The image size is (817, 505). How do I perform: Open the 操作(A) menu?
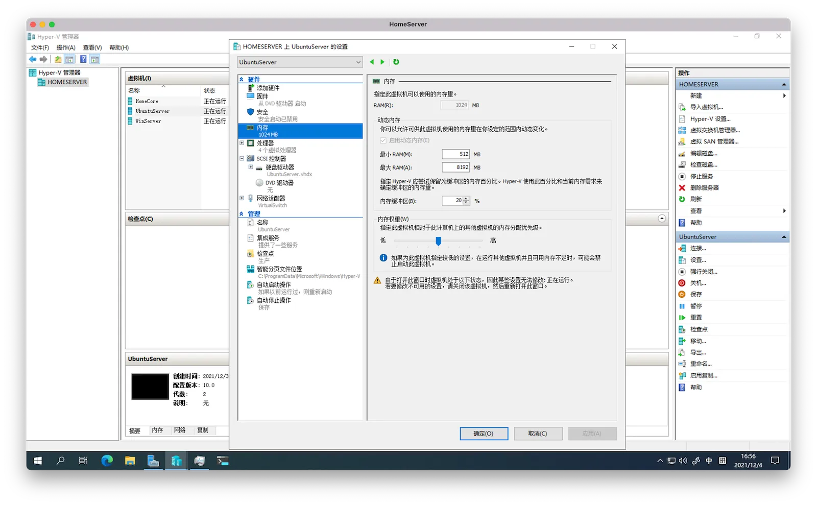66,47
